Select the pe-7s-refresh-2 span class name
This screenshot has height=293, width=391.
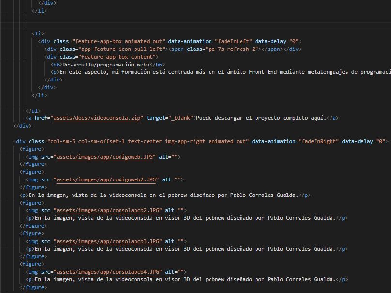click(x=230, y=49)
